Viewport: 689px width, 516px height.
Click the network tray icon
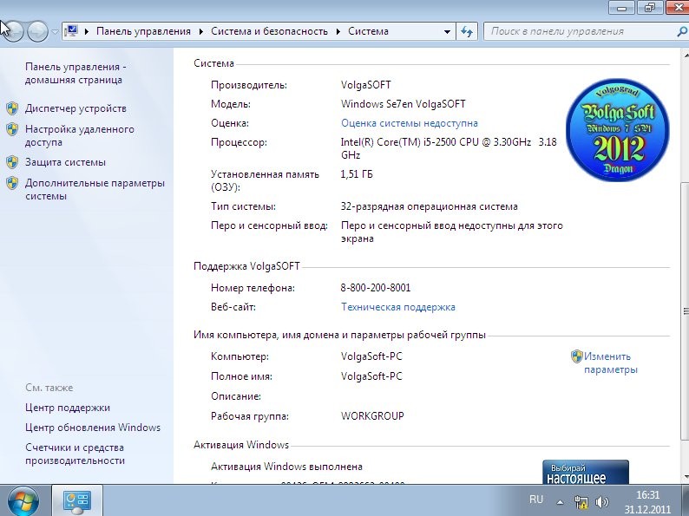(x=581, y=502)
